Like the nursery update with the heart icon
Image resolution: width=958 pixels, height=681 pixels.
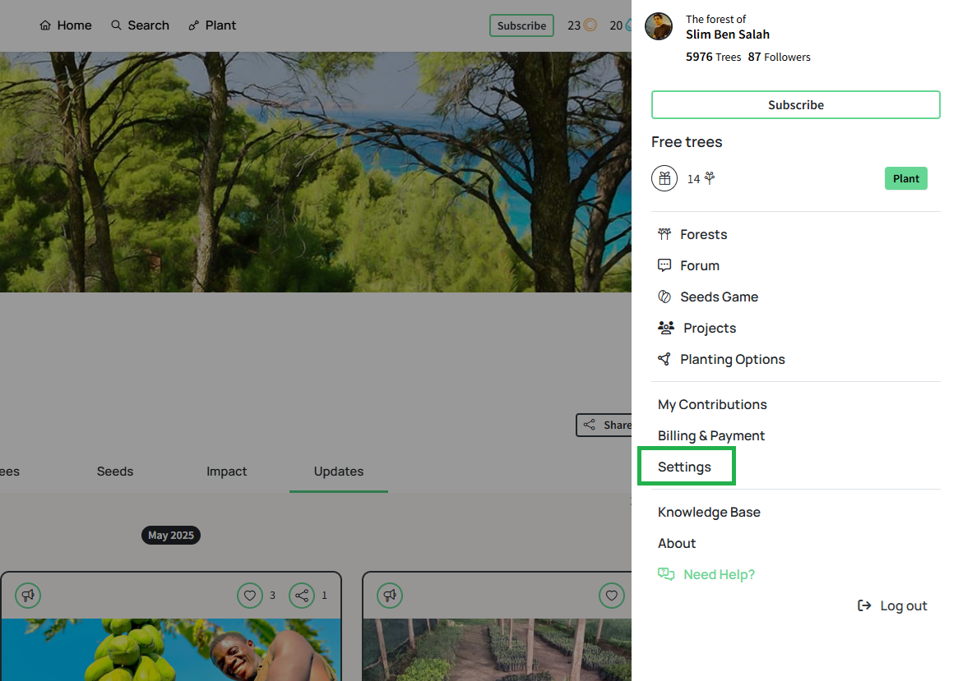[612, 595]
